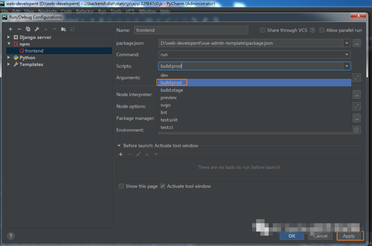Choose the svgo script

pyautogui.click(x=254, y=105)
